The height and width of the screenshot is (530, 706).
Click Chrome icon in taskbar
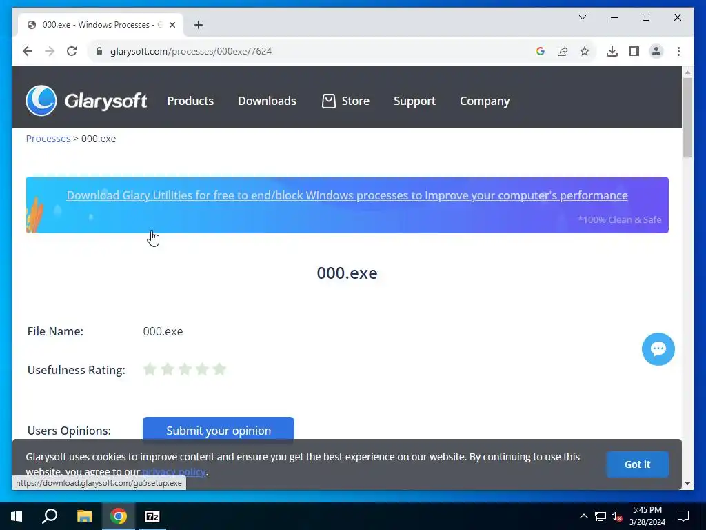point(119,516)
